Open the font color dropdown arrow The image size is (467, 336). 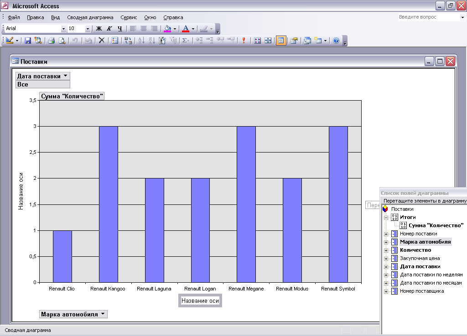pos(193,29)
